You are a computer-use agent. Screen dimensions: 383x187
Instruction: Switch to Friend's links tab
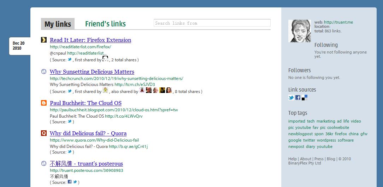106,24
